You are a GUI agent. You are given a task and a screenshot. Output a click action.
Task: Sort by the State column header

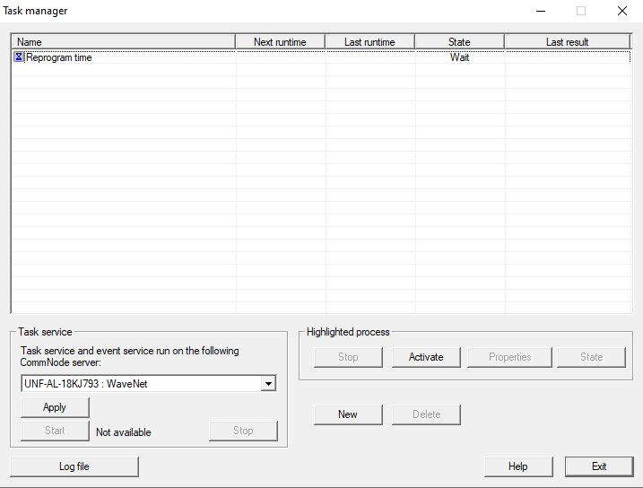(459, 42)
